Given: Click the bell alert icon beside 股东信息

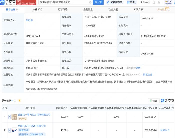Looking at the screenshot, I should pos(19,101).
